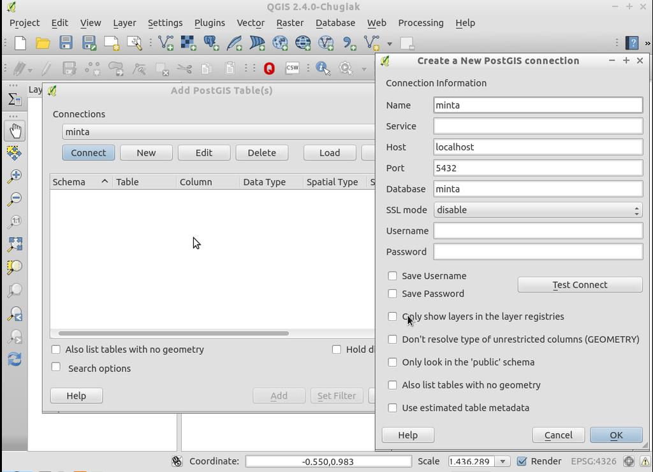
Task: Check Only show layers in the layer registries
Action: [392, 317]
